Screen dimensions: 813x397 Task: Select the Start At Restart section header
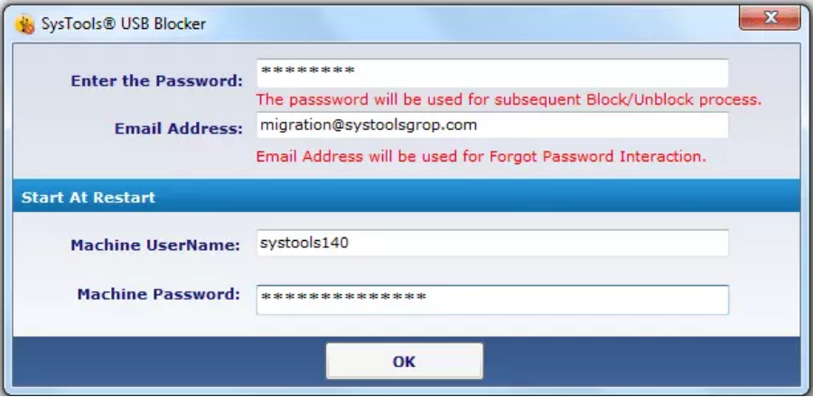[x=406, y=196]
